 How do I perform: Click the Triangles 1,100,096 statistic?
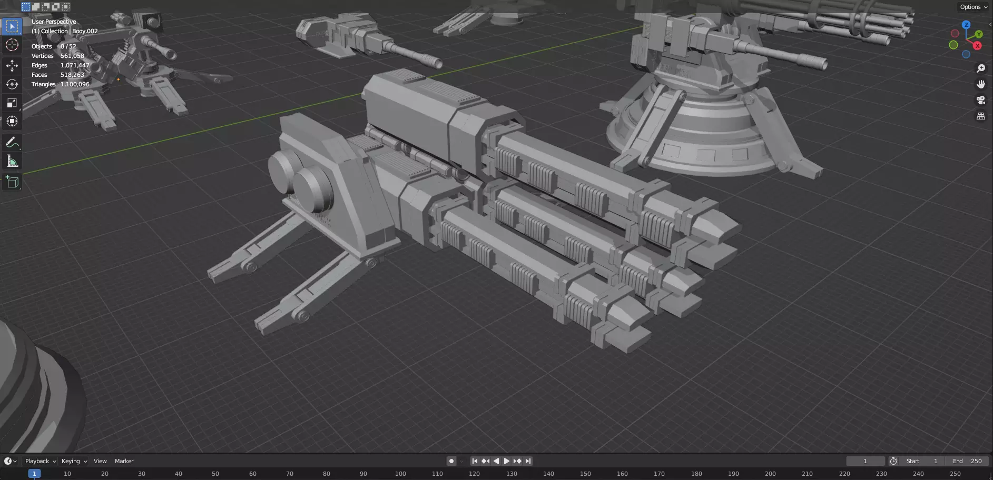[x=61, y=84]
